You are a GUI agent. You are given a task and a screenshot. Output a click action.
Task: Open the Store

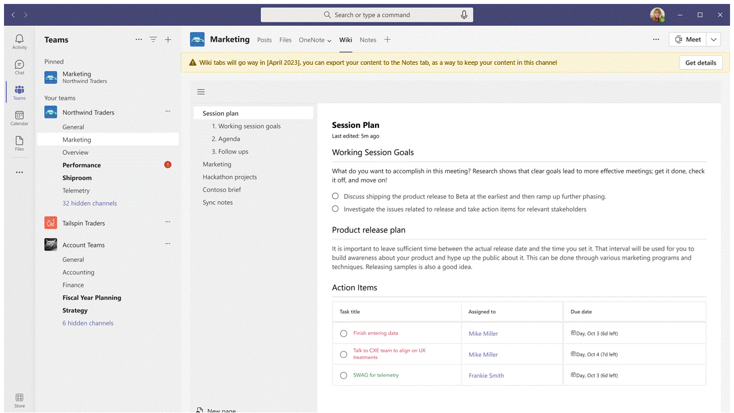coord(19,398)
